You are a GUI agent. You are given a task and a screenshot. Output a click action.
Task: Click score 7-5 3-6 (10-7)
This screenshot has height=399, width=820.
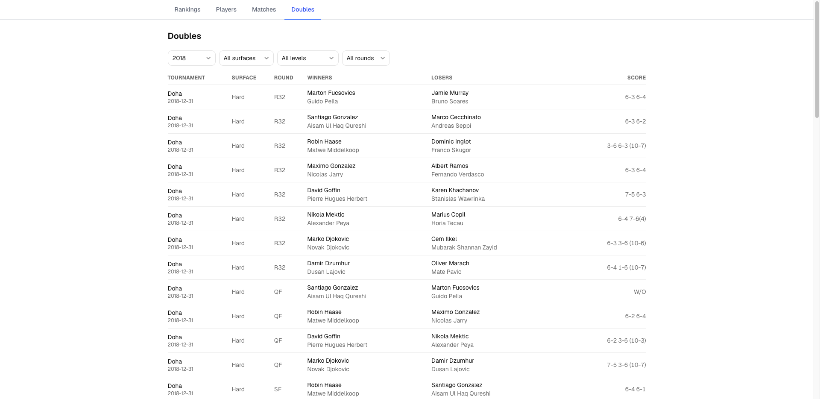(x=627, y=365)
